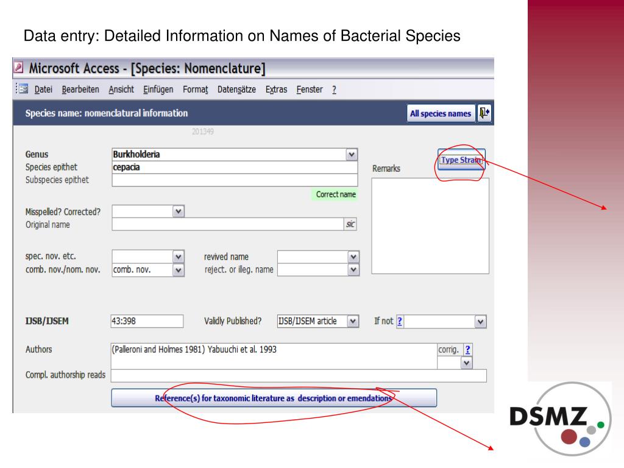Click the help question mark beside corrig.
Viewport: 624px width, 468px height.
(467, 349)
